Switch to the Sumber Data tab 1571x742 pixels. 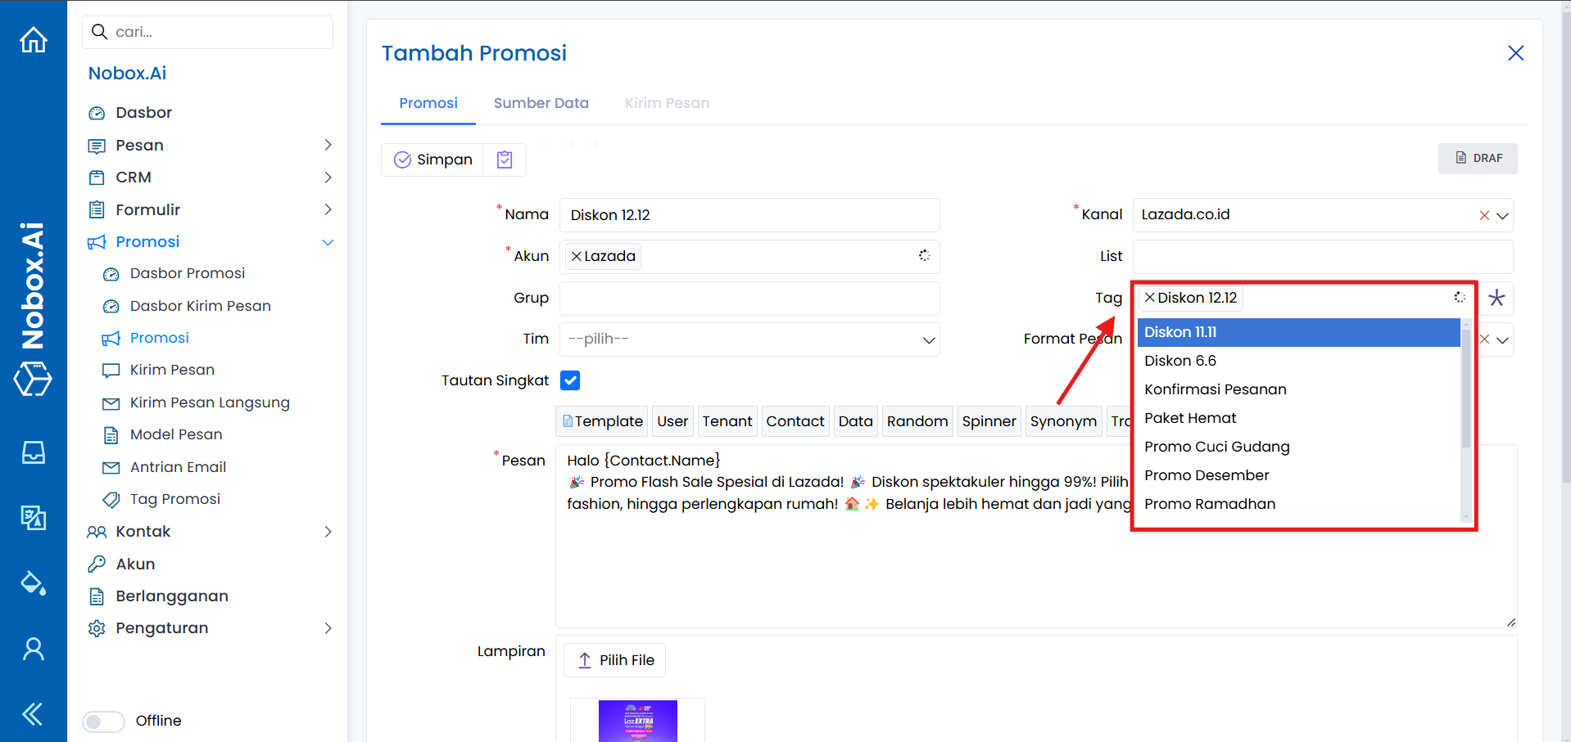(x=541, y=103)
